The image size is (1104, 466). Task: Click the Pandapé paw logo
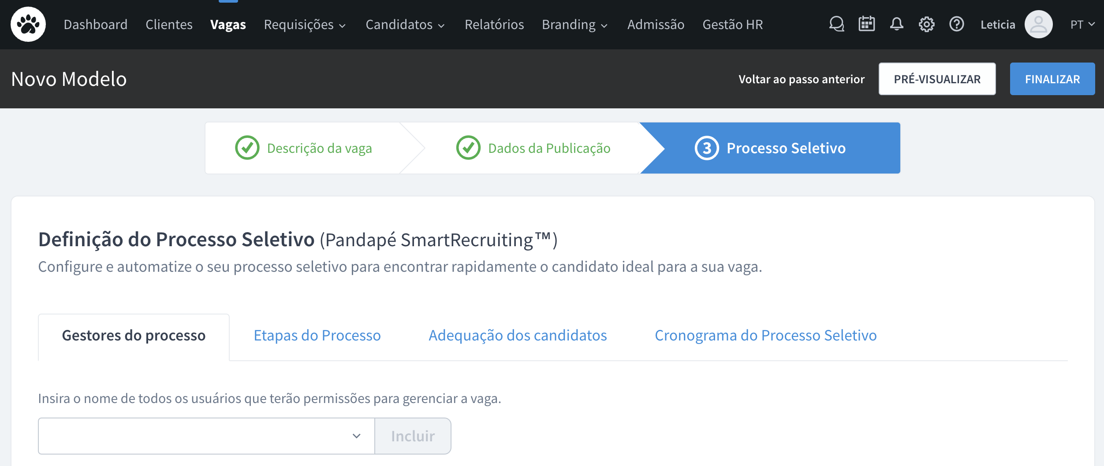tap(28, 24)
